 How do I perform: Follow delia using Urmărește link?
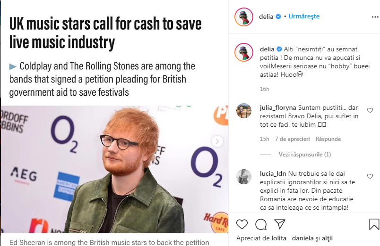(304, 16)
